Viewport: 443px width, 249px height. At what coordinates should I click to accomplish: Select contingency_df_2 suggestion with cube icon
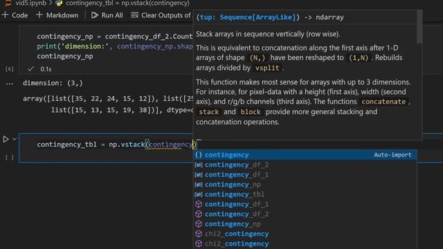tap(305, 214)
